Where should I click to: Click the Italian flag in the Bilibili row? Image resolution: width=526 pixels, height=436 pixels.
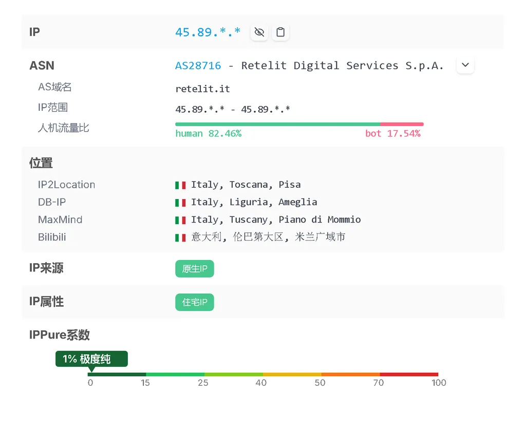pos(180,237)
